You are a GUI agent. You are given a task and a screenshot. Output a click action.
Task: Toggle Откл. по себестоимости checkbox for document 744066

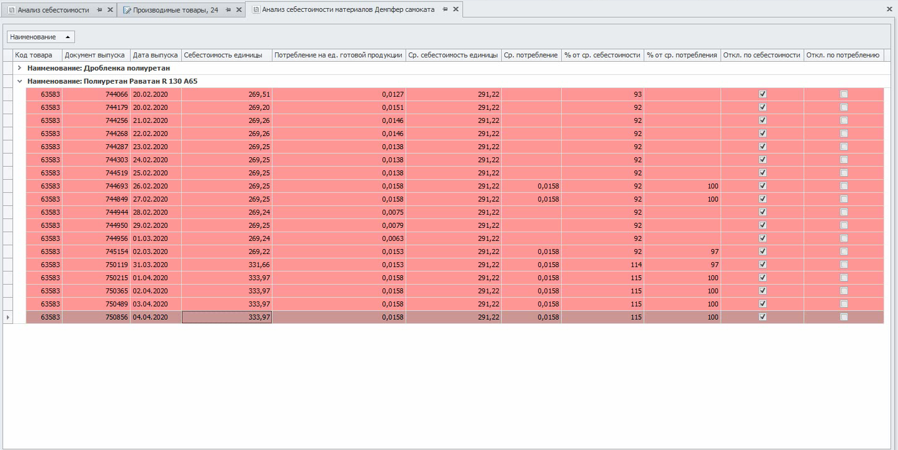click(762, 94)
